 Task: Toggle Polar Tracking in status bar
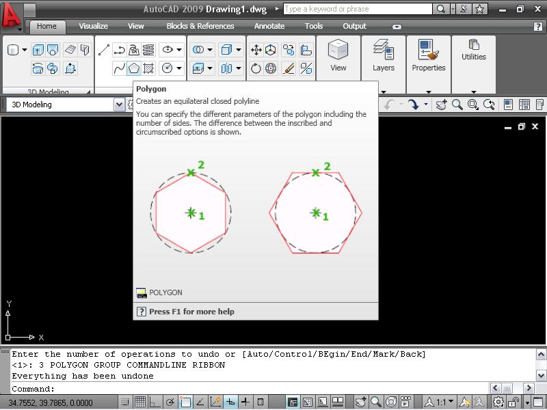point(170,402)
